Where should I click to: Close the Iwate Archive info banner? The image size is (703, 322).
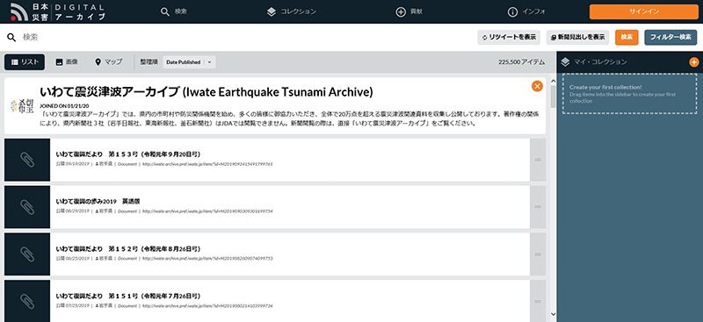pyautogui.click(x=537, y=86)
